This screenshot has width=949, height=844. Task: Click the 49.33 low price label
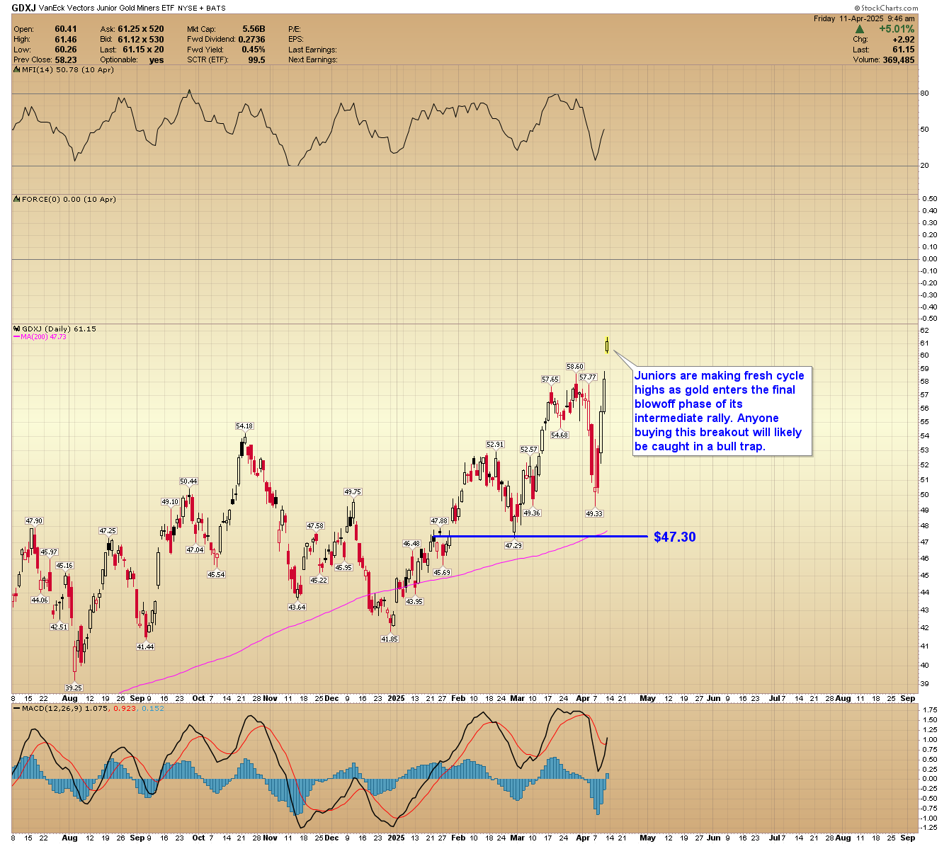pyautogui.click(x=593, y=514)
